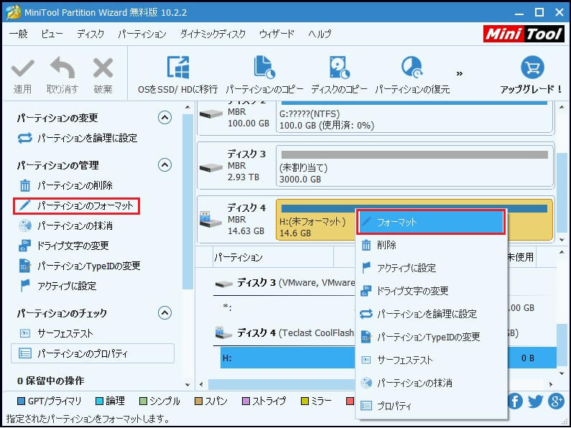Choose サーフェステスト in context menu
This screenshot has width=571, height=428.
coord(431,360)
